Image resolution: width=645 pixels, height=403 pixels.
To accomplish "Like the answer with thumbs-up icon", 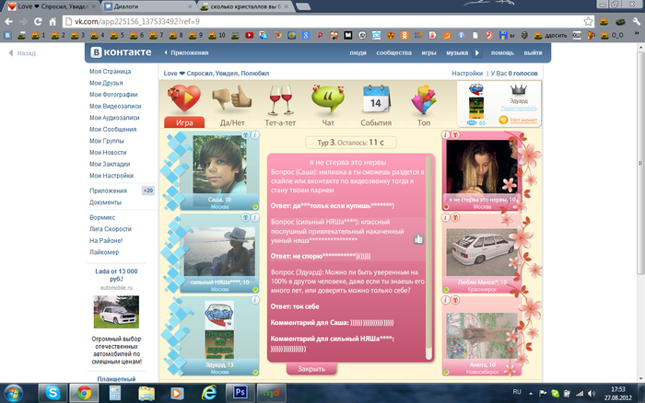I will [x=417, y=238].
